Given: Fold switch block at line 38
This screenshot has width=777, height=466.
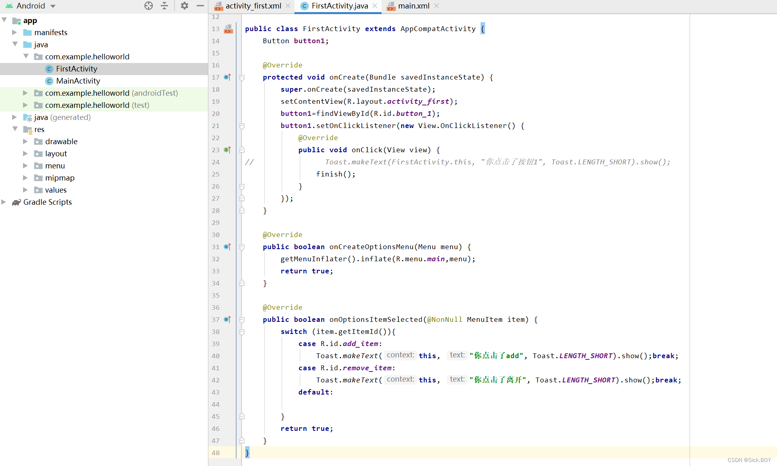Looking at the screenshot, I should (x=241, y=332).
